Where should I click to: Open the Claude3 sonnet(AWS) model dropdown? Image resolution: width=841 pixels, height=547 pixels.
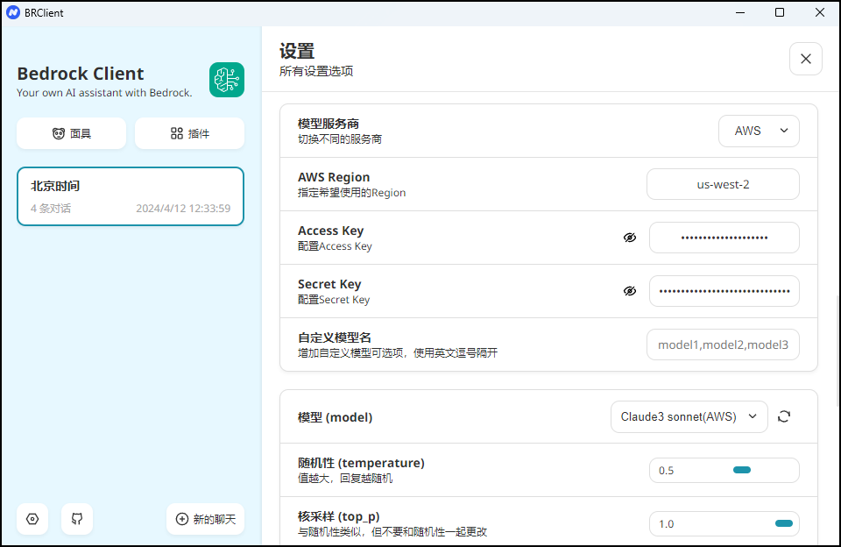click(689, 416)
